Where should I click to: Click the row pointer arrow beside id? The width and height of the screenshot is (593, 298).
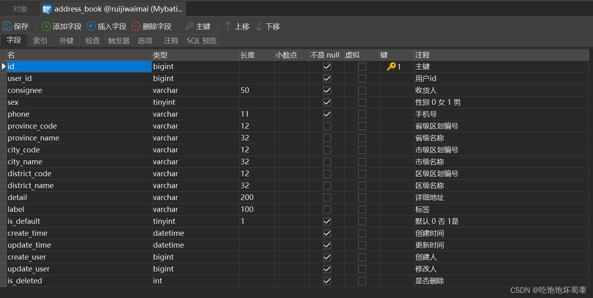4,67
